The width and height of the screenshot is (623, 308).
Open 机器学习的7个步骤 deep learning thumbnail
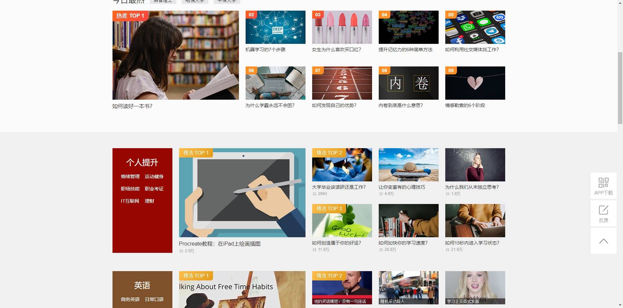pyautogui.click(x=276, y=27)
